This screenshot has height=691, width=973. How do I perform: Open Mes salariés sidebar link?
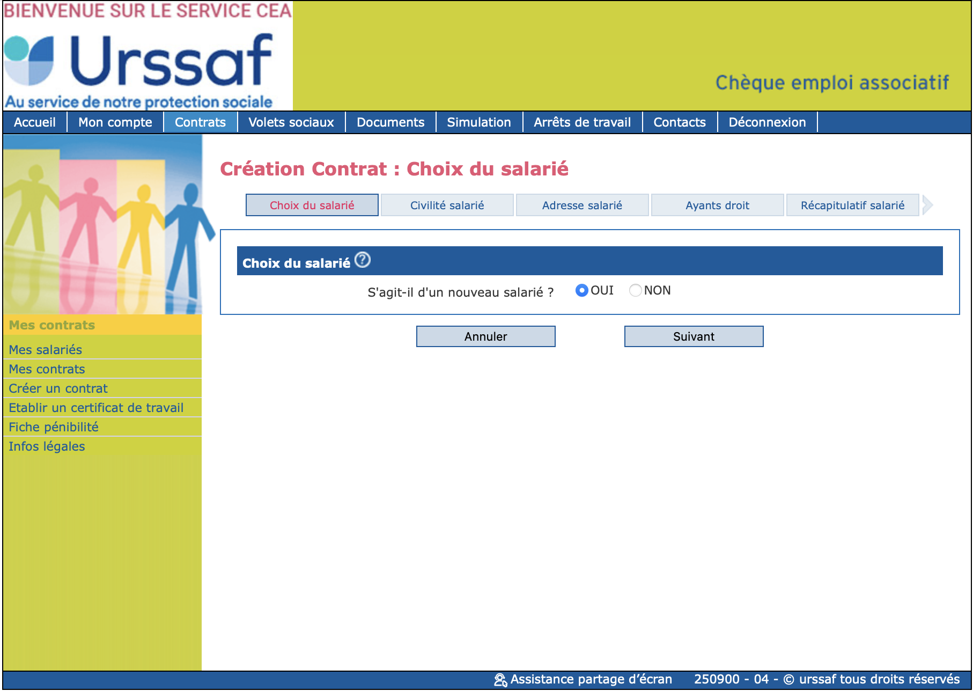[x=46, y=350]
